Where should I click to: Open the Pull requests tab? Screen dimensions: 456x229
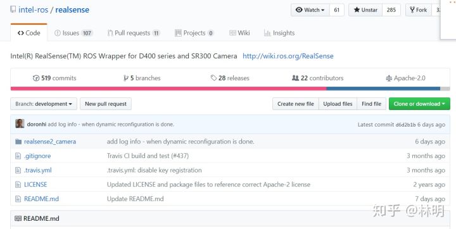click(x=134, y=33)
